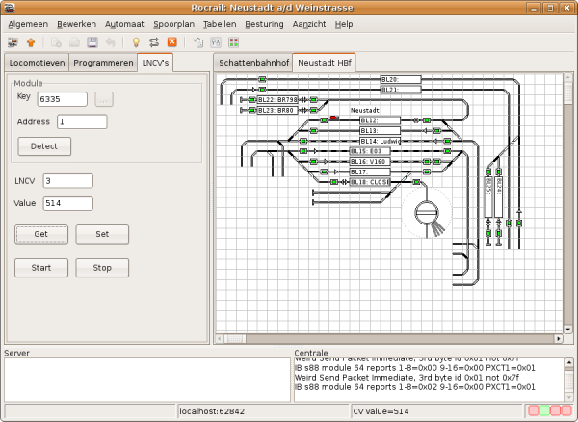
Task: Click the undo arrow toolbar icon
Action: tap(110, 42)
